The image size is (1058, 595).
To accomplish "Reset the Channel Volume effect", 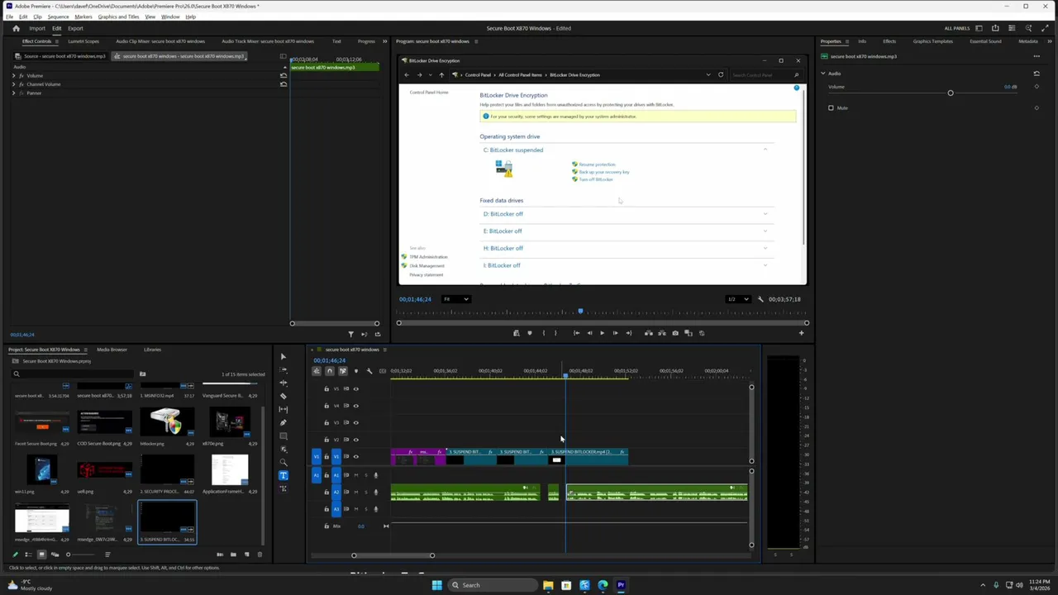I will click(284, 84).
